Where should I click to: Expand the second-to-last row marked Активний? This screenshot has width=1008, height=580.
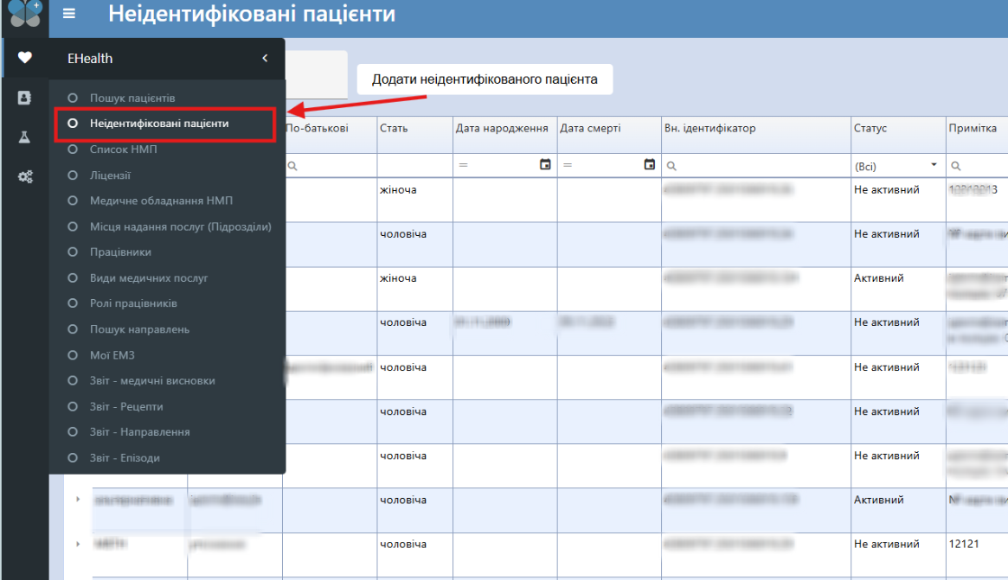78,499
